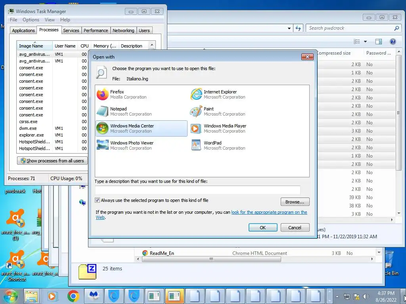Switch to the Networking tab
This screenshot has height=304, width=406.
coord(123,30)
